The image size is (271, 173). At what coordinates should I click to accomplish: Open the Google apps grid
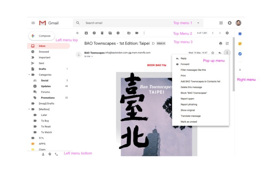point(221,23)
